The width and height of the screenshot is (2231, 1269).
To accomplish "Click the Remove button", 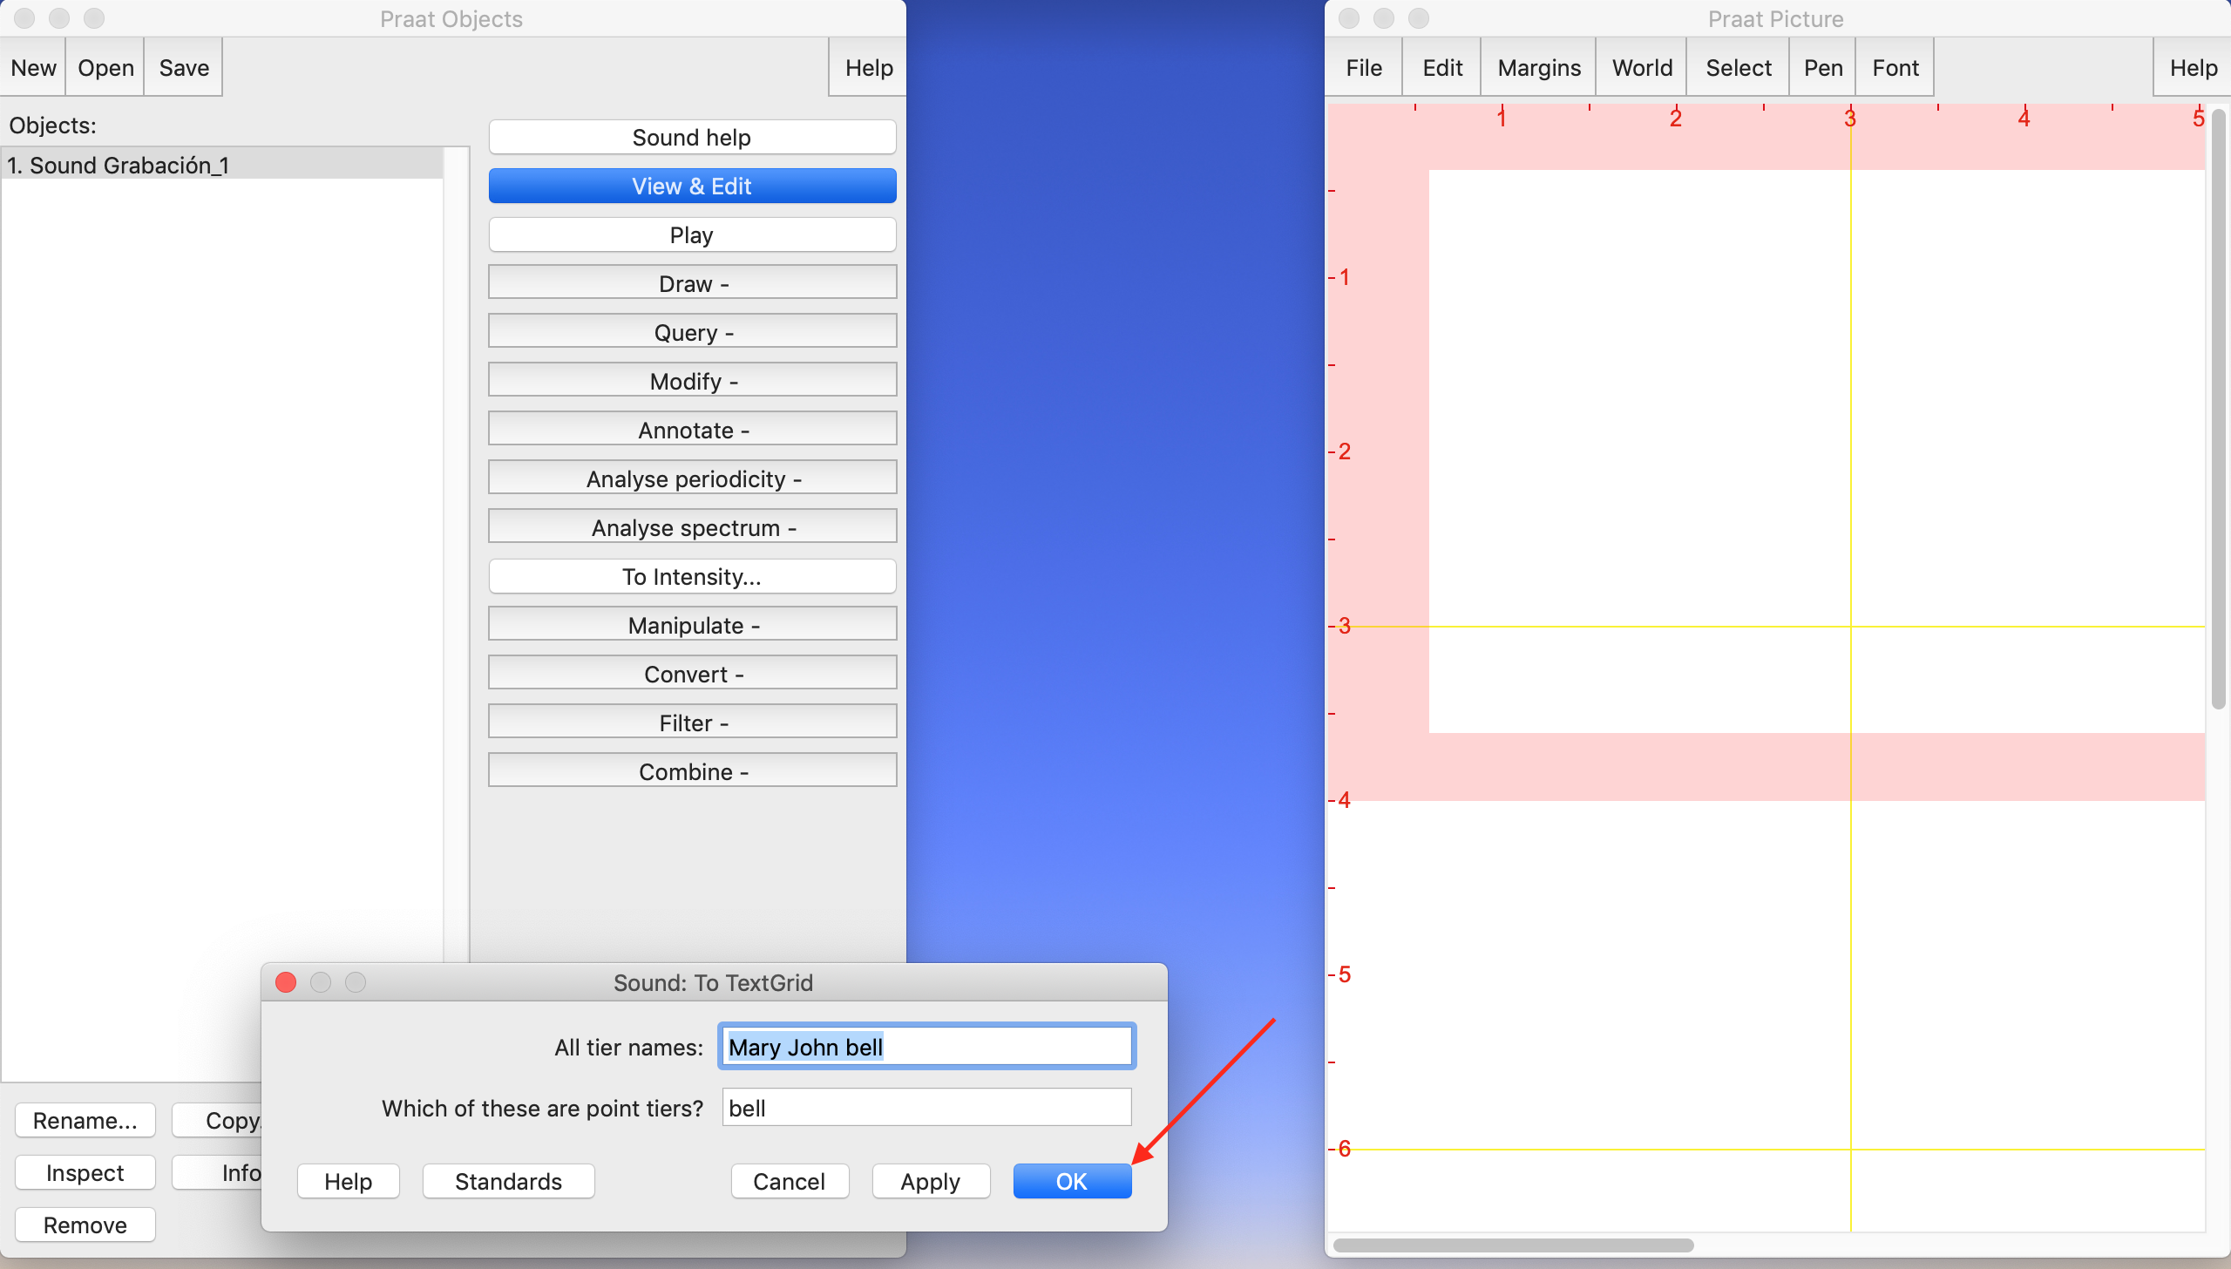I will click(x=85, y=1225).
